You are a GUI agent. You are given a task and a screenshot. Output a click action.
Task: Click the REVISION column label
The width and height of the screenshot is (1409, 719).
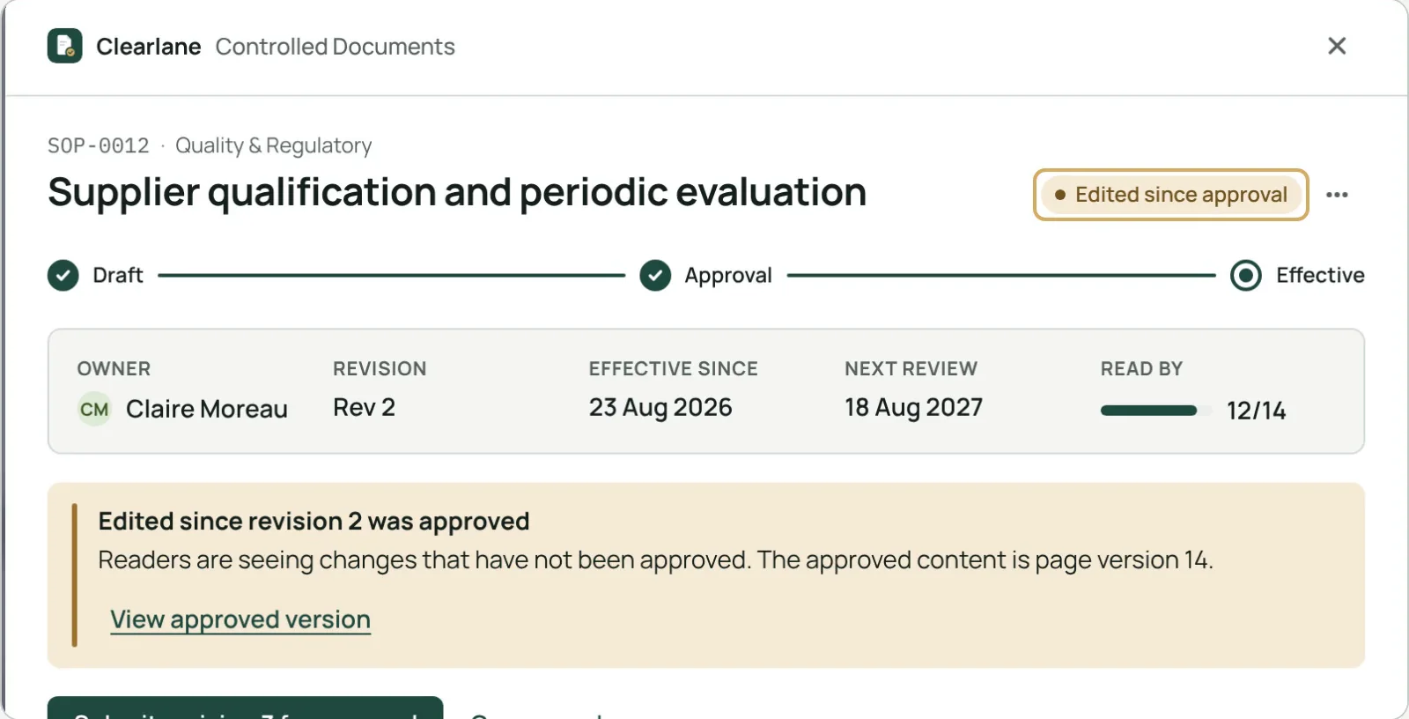pos(380,368)
